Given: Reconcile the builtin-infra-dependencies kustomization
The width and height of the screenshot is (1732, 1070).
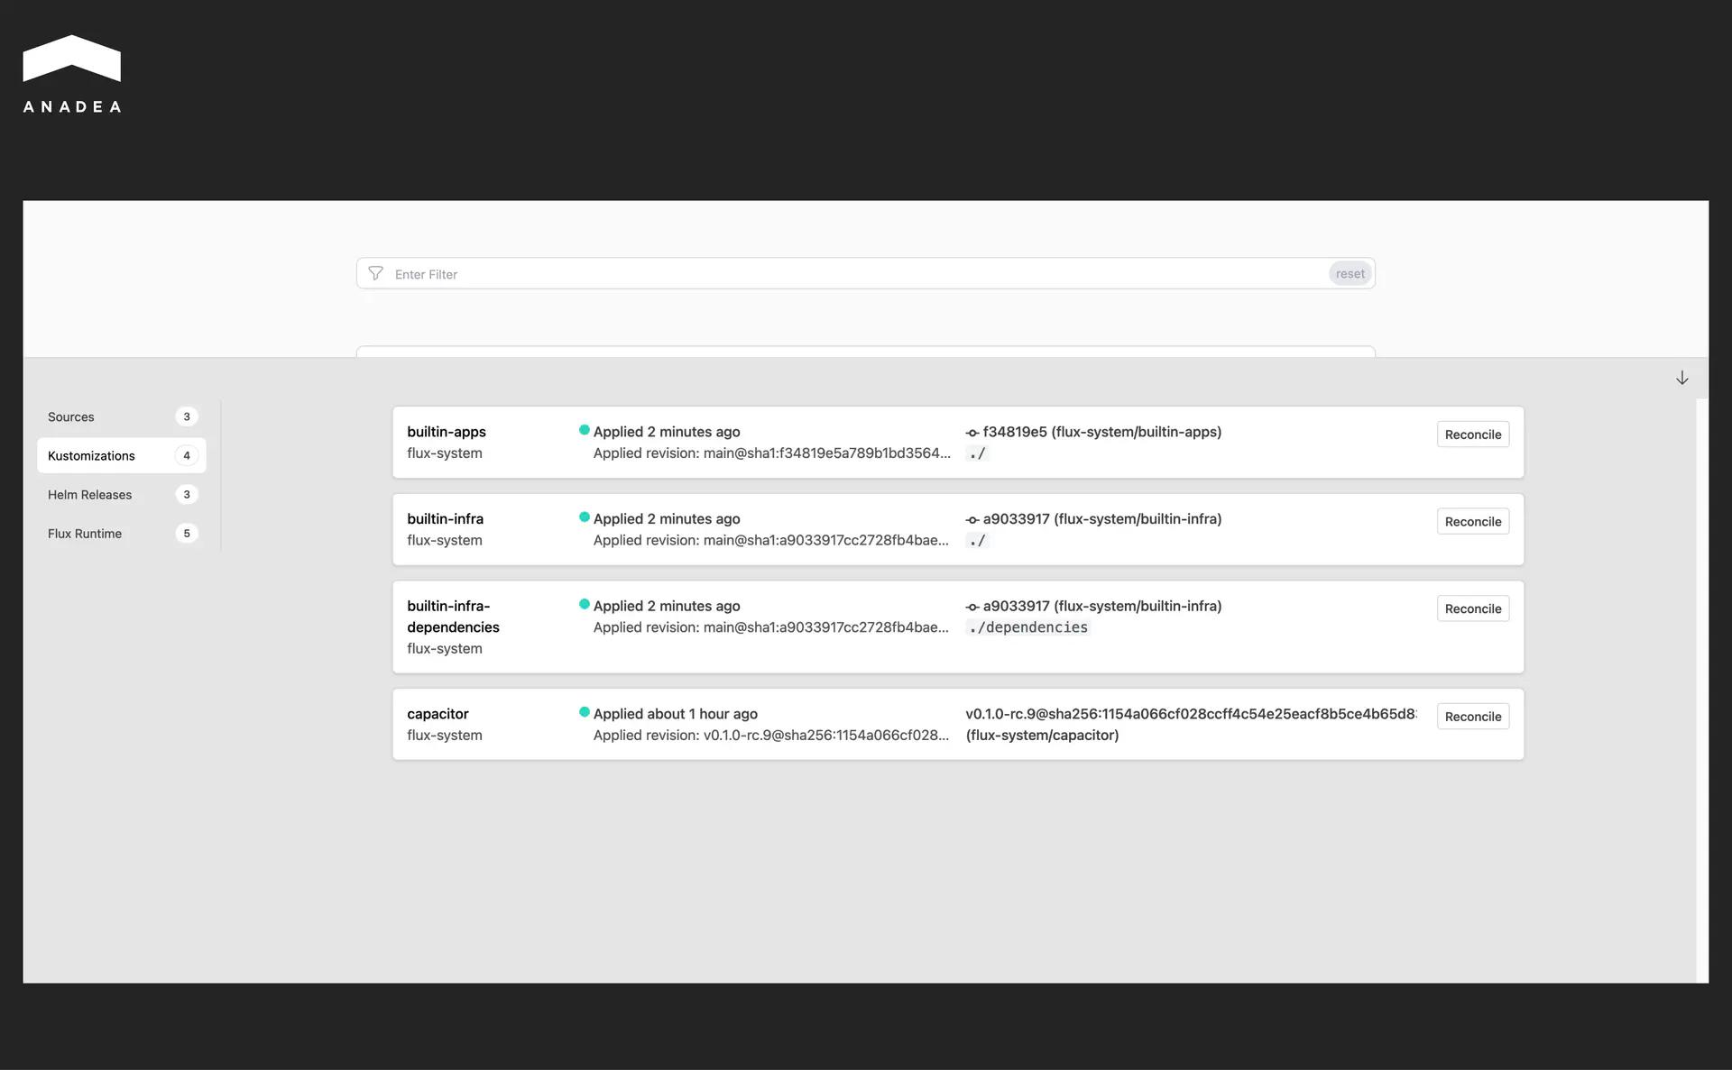Looking at the screenshot, I should coord(1472,608).
